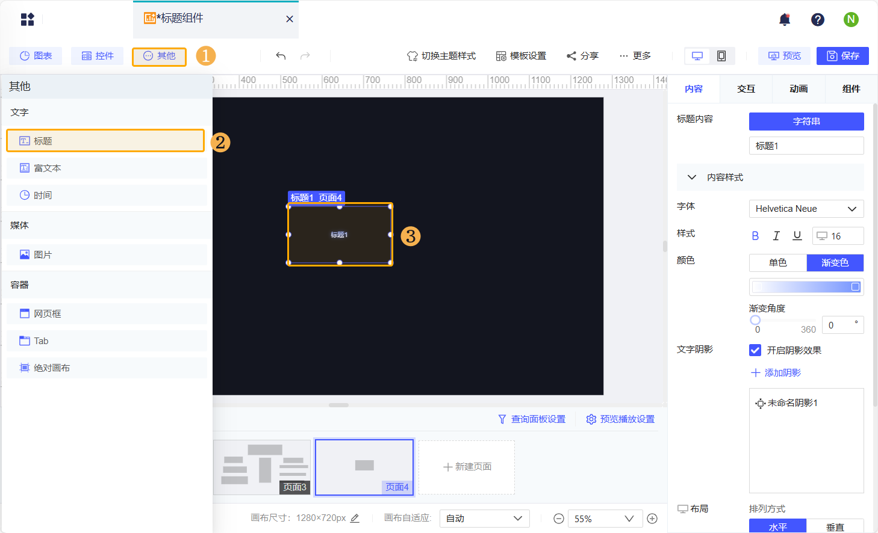
Task: Zoom out with the minus icon
Action: pos(559,519)
